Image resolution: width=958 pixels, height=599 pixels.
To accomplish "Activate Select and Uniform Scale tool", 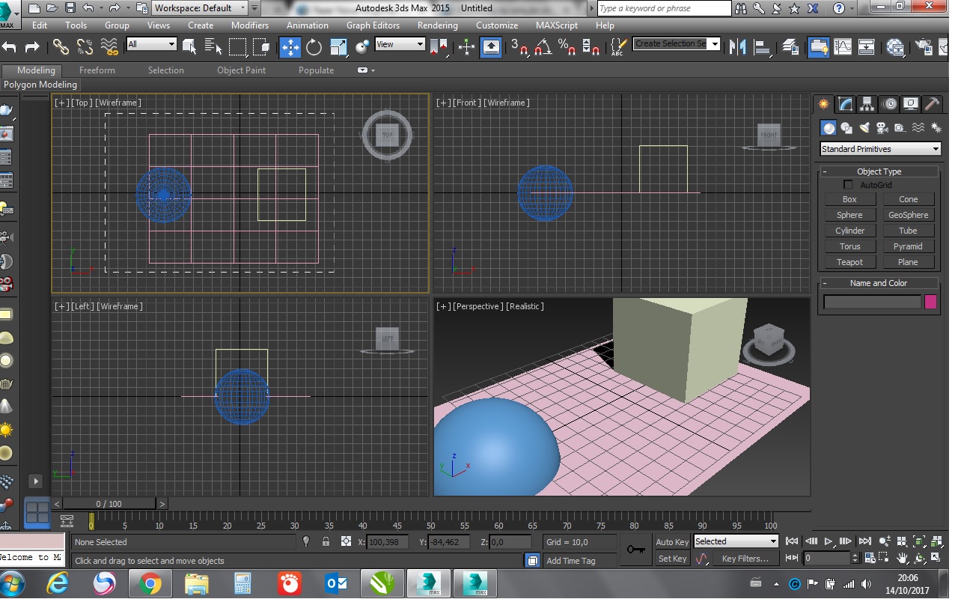I will (x=338, y=47).
